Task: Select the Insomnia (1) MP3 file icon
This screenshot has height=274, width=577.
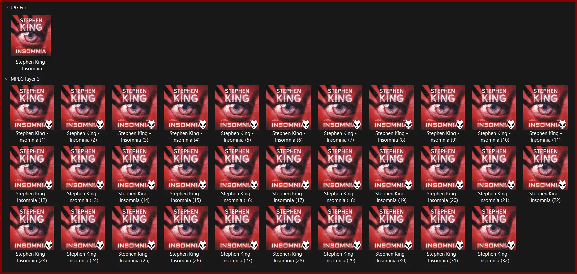Action: tap(32, 107)
